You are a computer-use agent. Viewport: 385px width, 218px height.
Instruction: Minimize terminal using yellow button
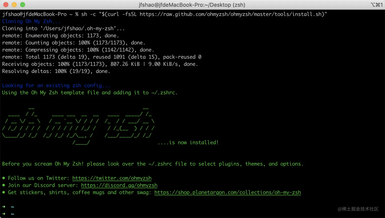(14, 5)
